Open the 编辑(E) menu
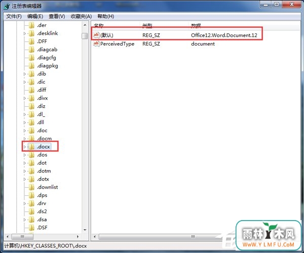This screenshot has height=253, width=304. [x=35, y=16]
